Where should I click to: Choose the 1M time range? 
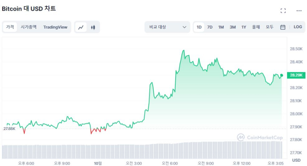(221, 27)
